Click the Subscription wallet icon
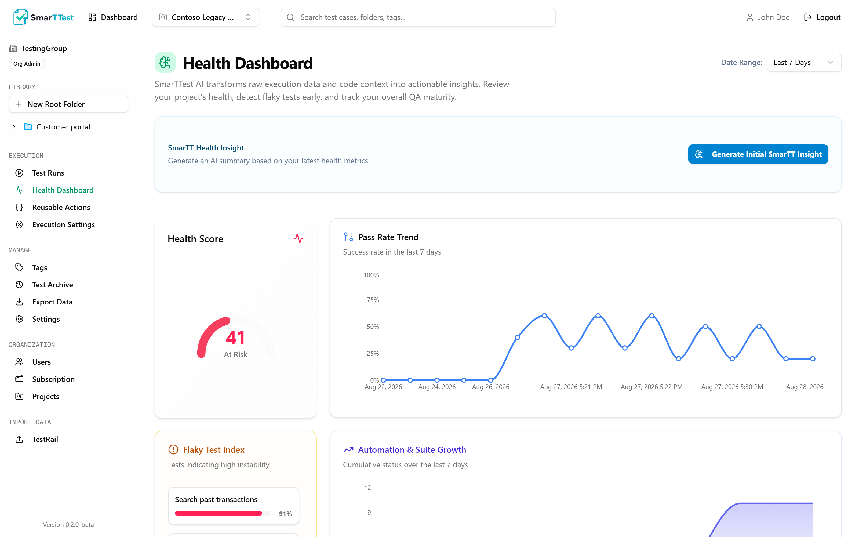This screenshot has height=537, width=859. point(20,379)
